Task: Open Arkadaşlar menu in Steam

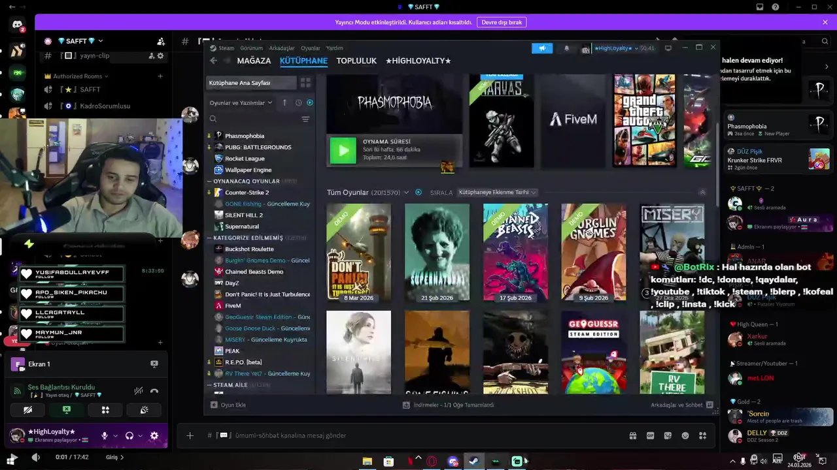Action: pos(282,48)
